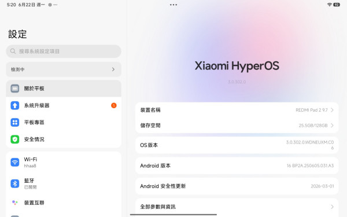Tap the status bar notification dots icon

(x=56, y=5)
